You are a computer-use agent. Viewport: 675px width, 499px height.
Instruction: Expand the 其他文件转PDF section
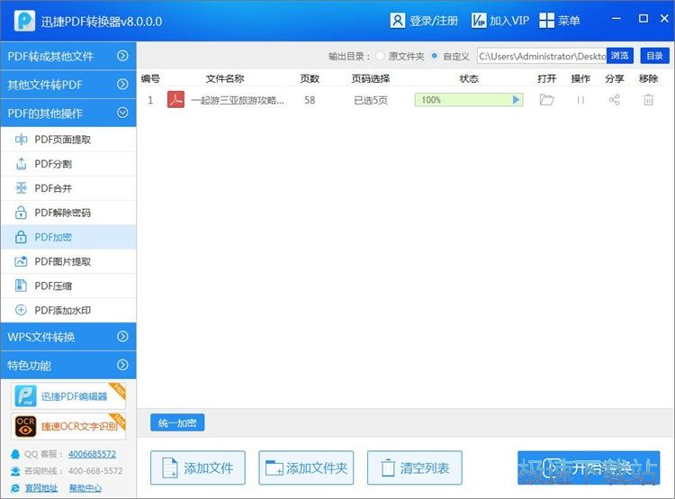tap(68, 85)
